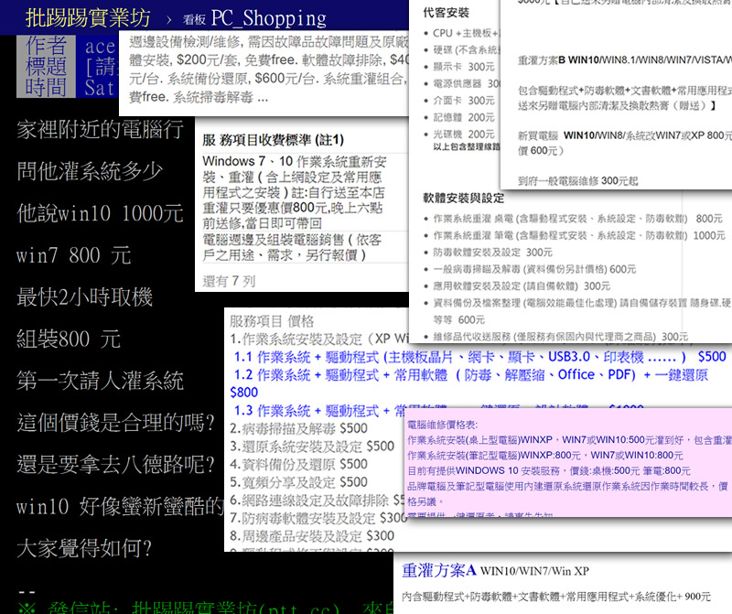
Task: Click the "作業系統重灌 桌電" 800元 item
Action: pos(578,219)
